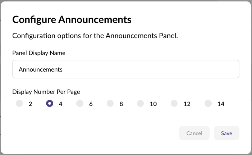The image size is (252, 155).
Task: Click the Announcements Panel description text
Action: [95, 36]
